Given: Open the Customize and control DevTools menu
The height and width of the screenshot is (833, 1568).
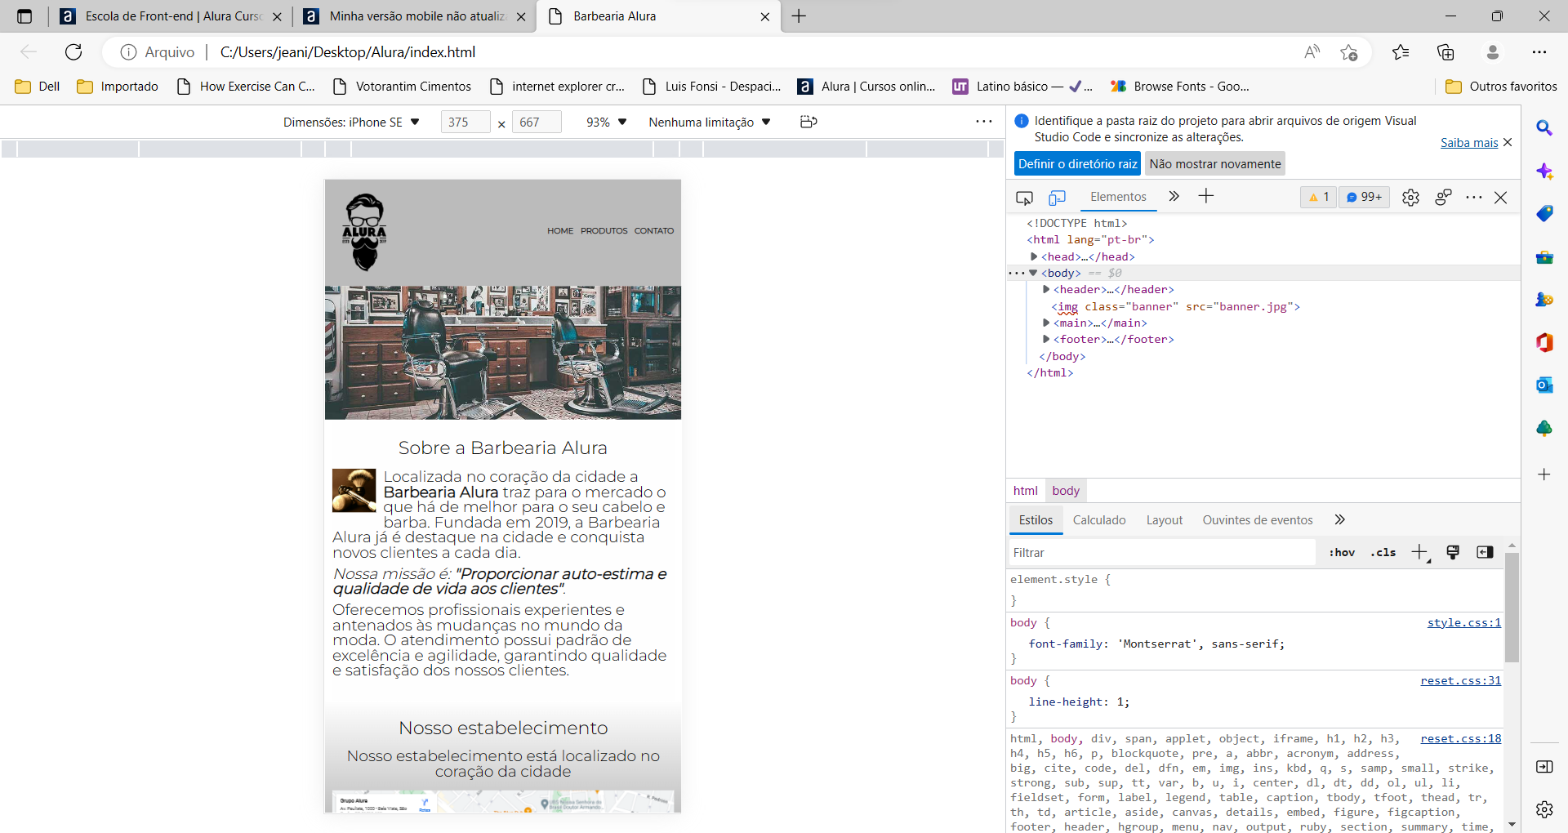Looking at the screenshot, I should point(1473,198).
